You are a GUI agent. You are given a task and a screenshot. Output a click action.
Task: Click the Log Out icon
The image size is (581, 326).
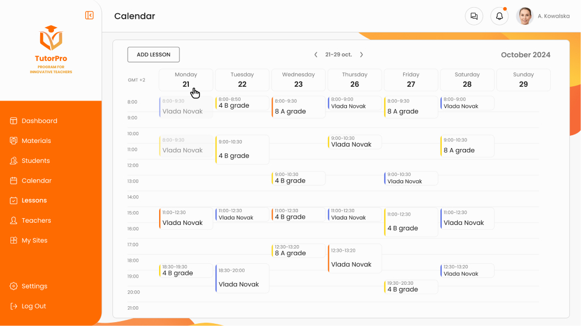coord(14,306)
